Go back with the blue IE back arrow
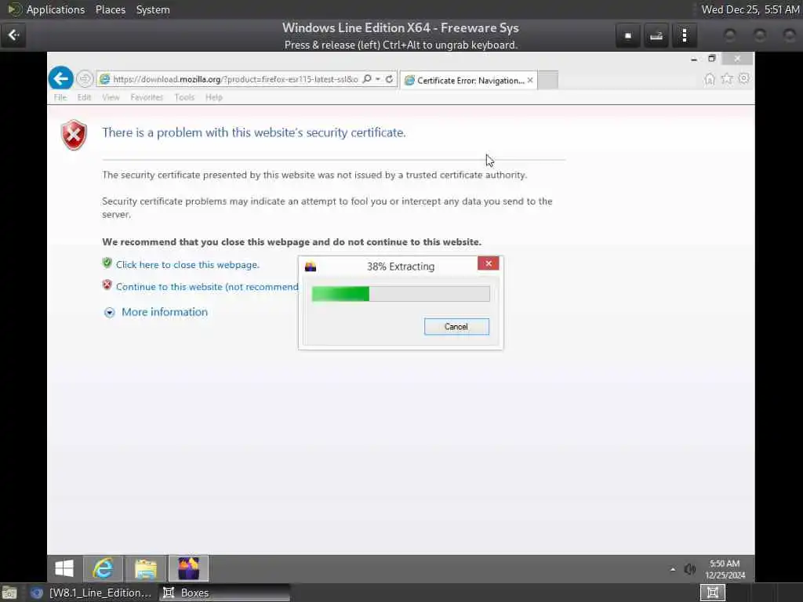This screenshot has width=803, height=602. pos(61,79)
